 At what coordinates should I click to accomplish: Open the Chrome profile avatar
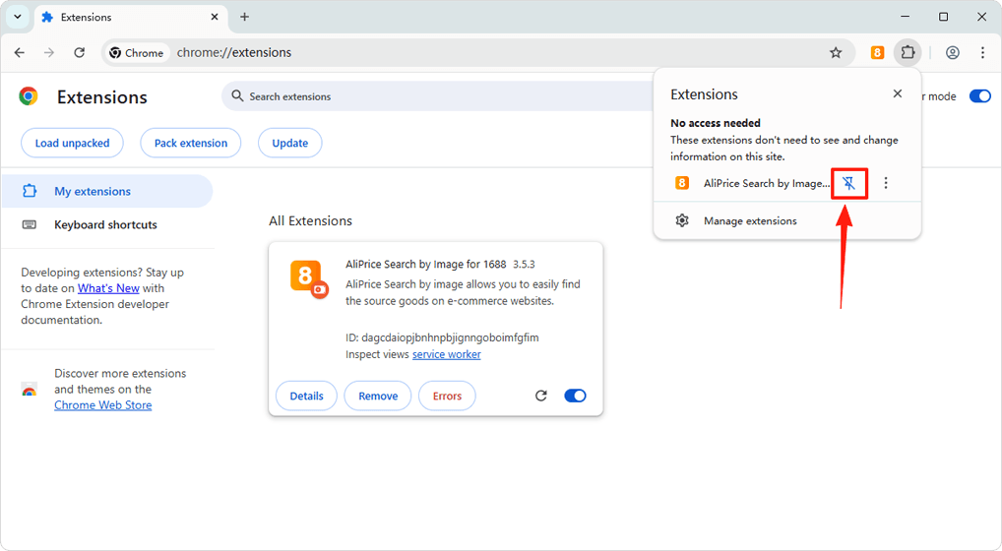[x=952, y=53]
